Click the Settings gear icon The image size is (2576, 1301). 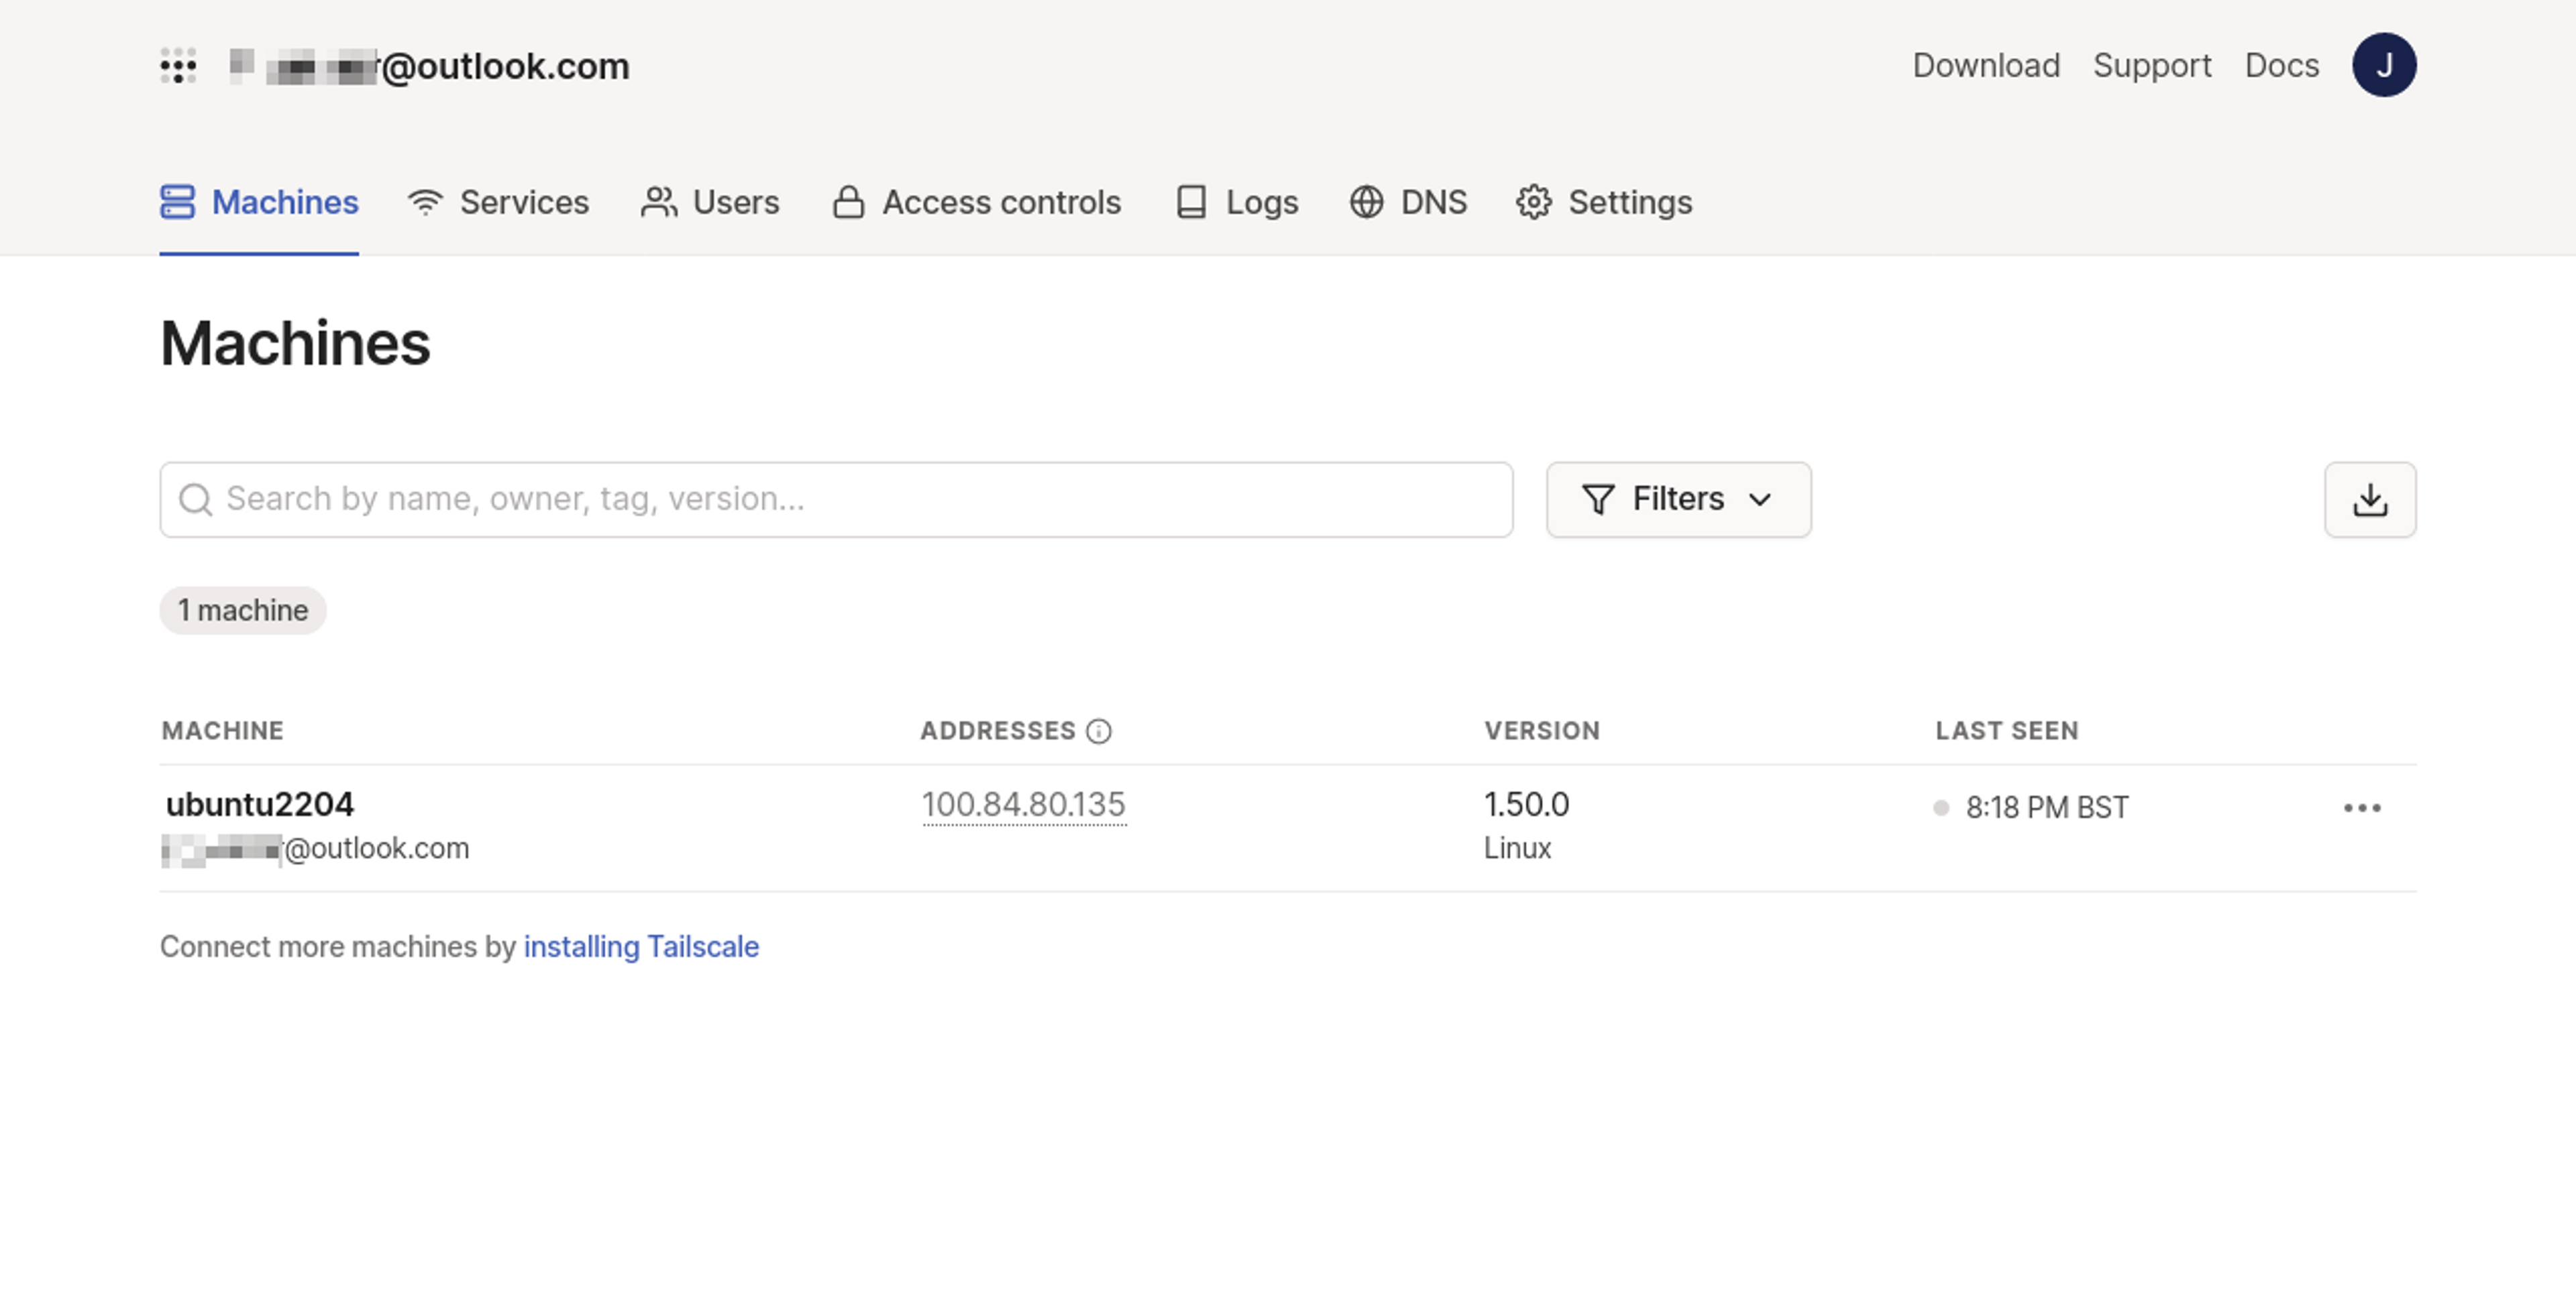1533,202
